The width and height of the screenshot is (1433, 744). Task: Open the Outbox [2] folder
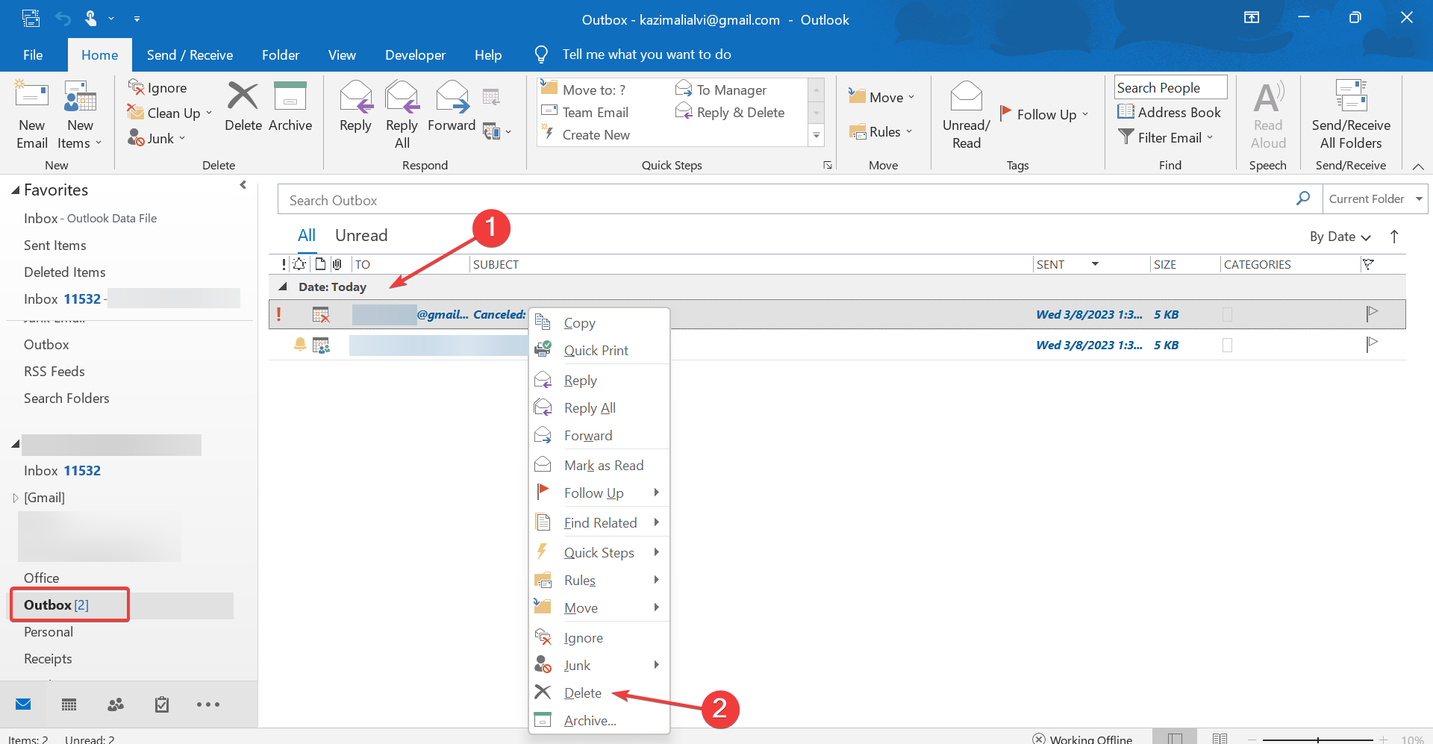(x=57, y=605)
